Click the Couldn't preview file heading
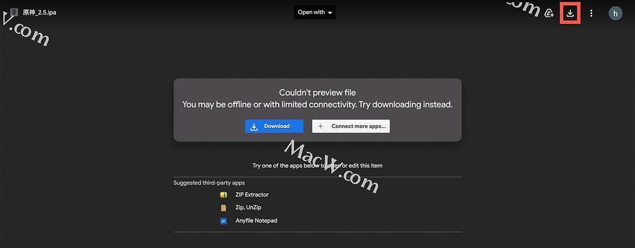The width and height of the screenshot is (635, 248). [318, 92]
